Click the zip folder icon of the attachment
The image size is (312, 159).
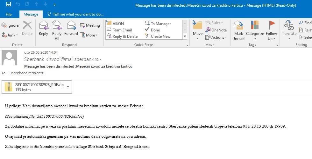[x=9, y=87]
